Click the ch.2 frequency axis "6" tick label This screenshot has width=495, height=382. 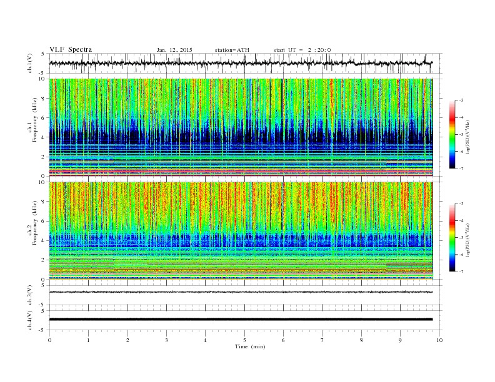pos(44,221)
